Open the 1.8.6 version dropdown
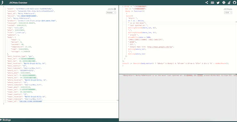Viewport: 237px width, 122px height. (x=228, y=13)
